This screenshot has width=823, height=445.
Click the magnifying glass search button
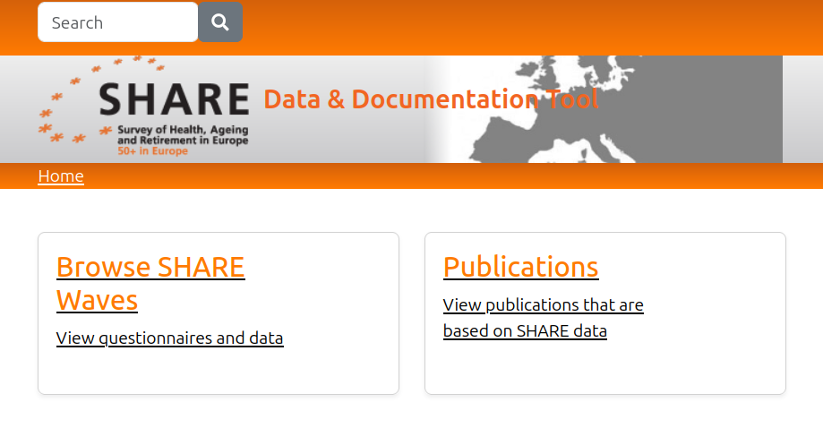(x=220, y=22)
